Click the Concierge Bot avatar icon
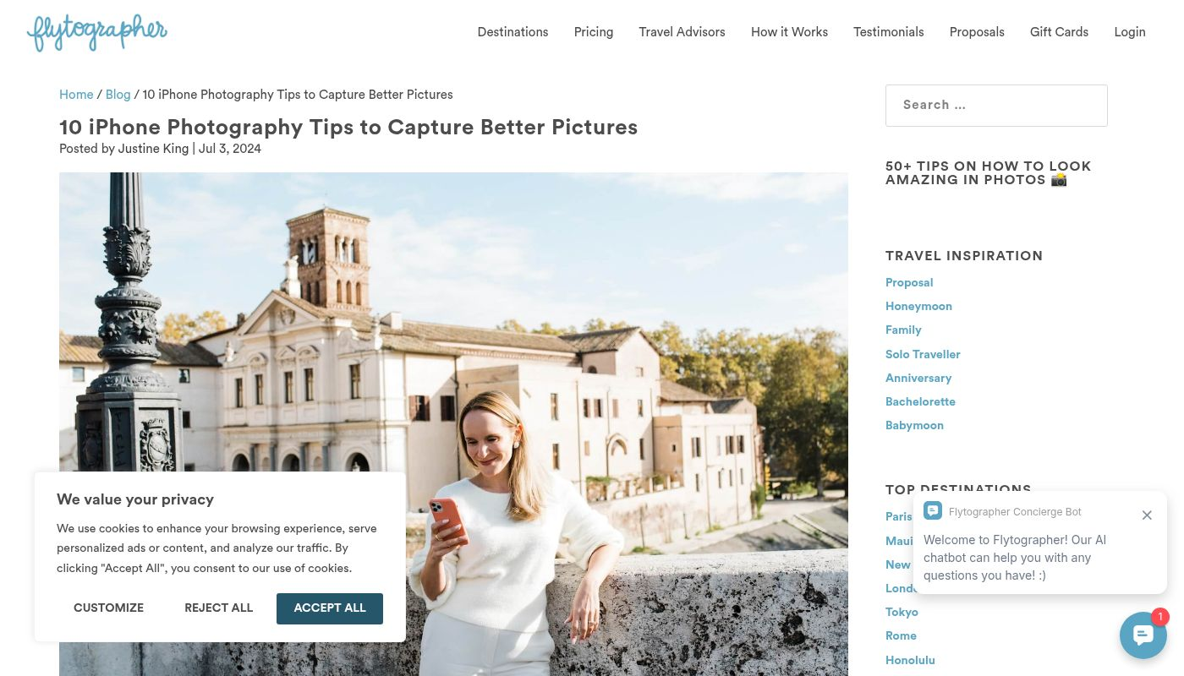This screenshot has width=1184, height=676. coord(933,511)
